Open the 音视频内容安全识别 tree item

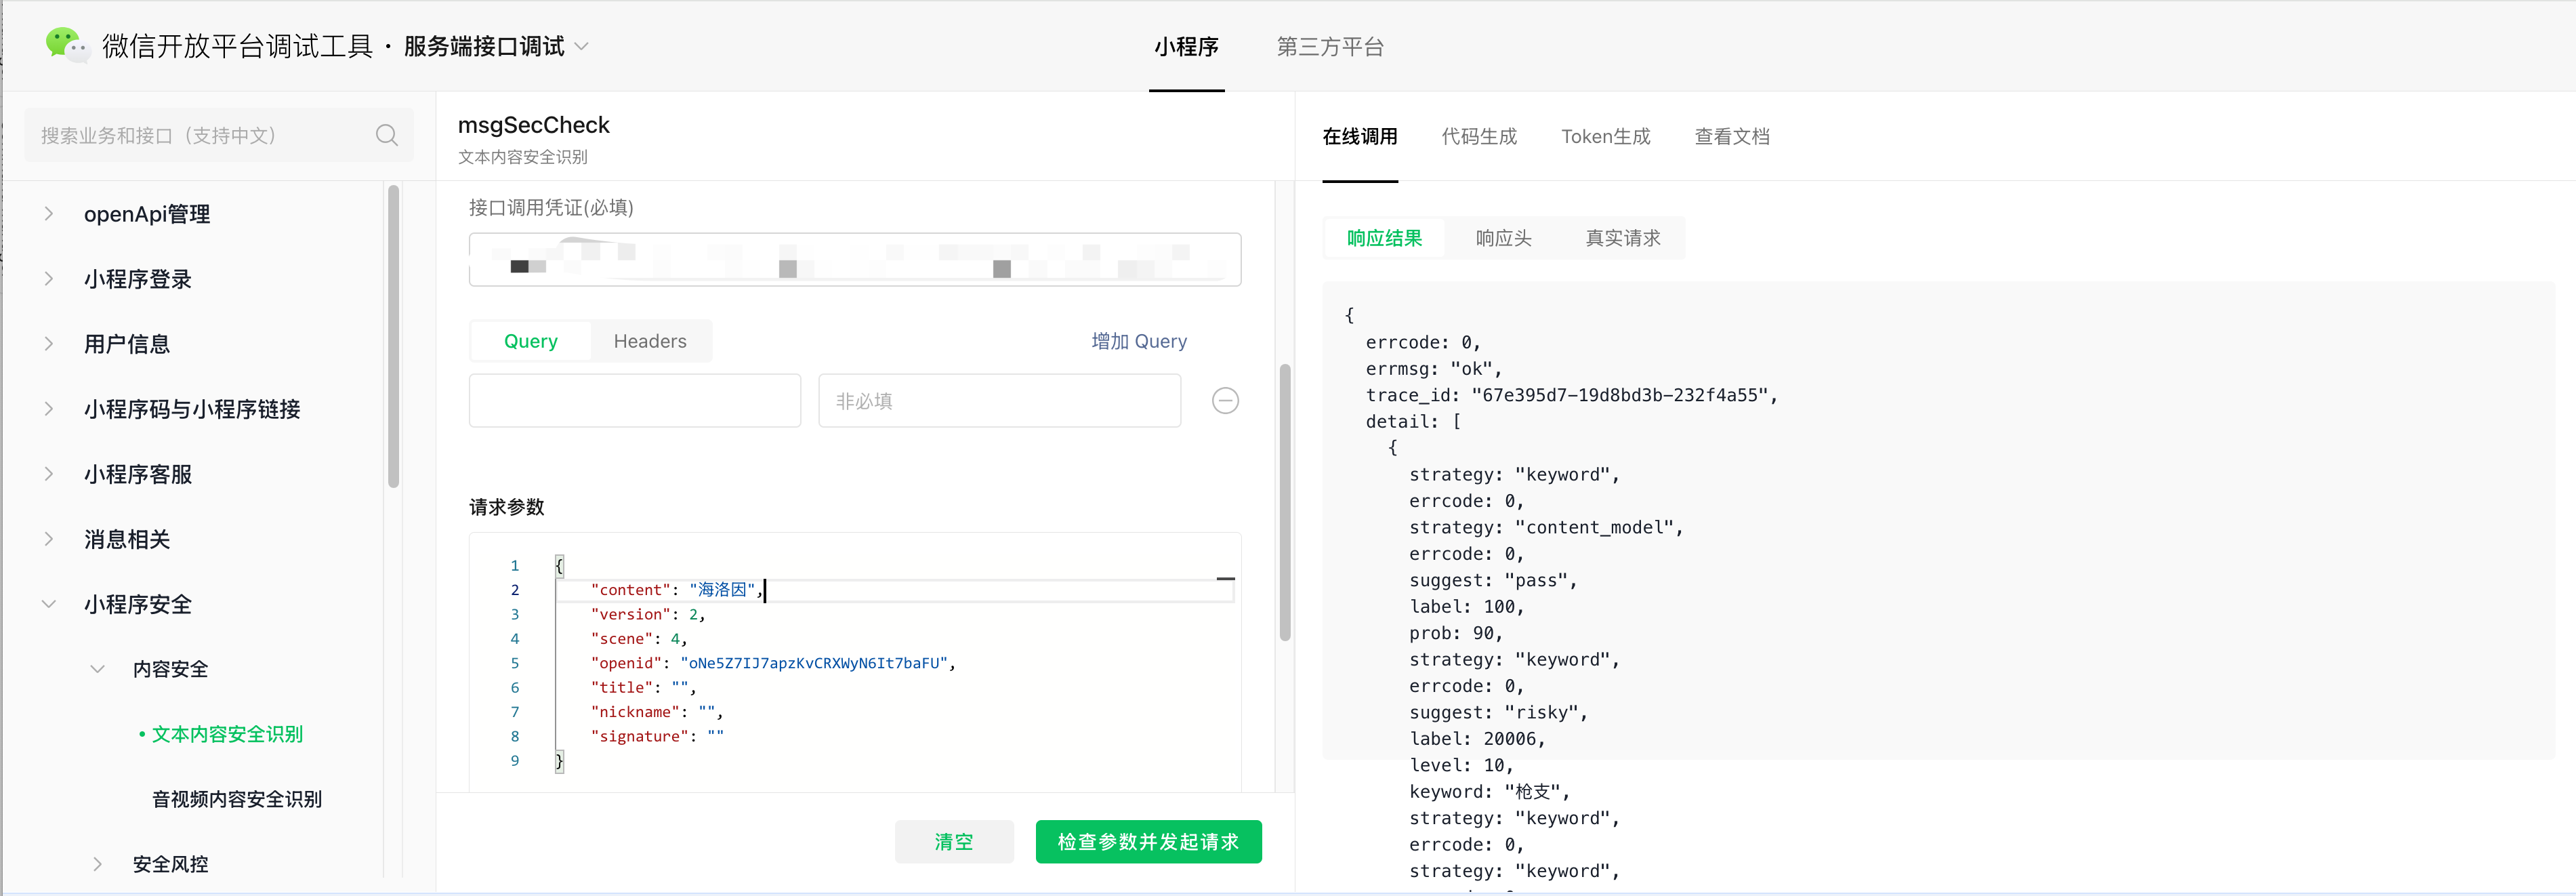(237, 799)
